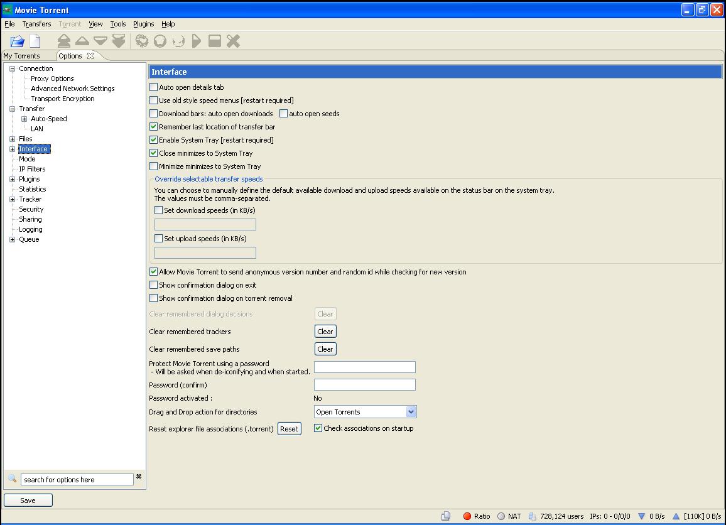Disable Enable System Tray option

(x=154, y=140)
